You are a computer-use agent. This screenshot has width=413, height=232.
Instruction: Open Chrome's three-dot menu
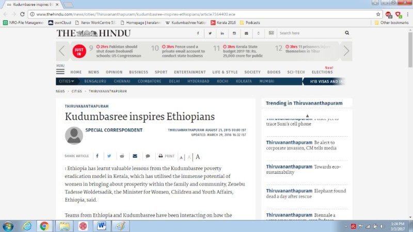coord(407,14)
